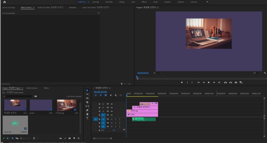
Task: Select the Razor tool
Action: 87,102
